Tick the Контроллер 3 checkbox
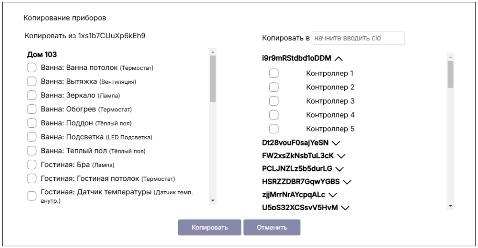This screenshot has height=248, width=478. pos(274,101)
